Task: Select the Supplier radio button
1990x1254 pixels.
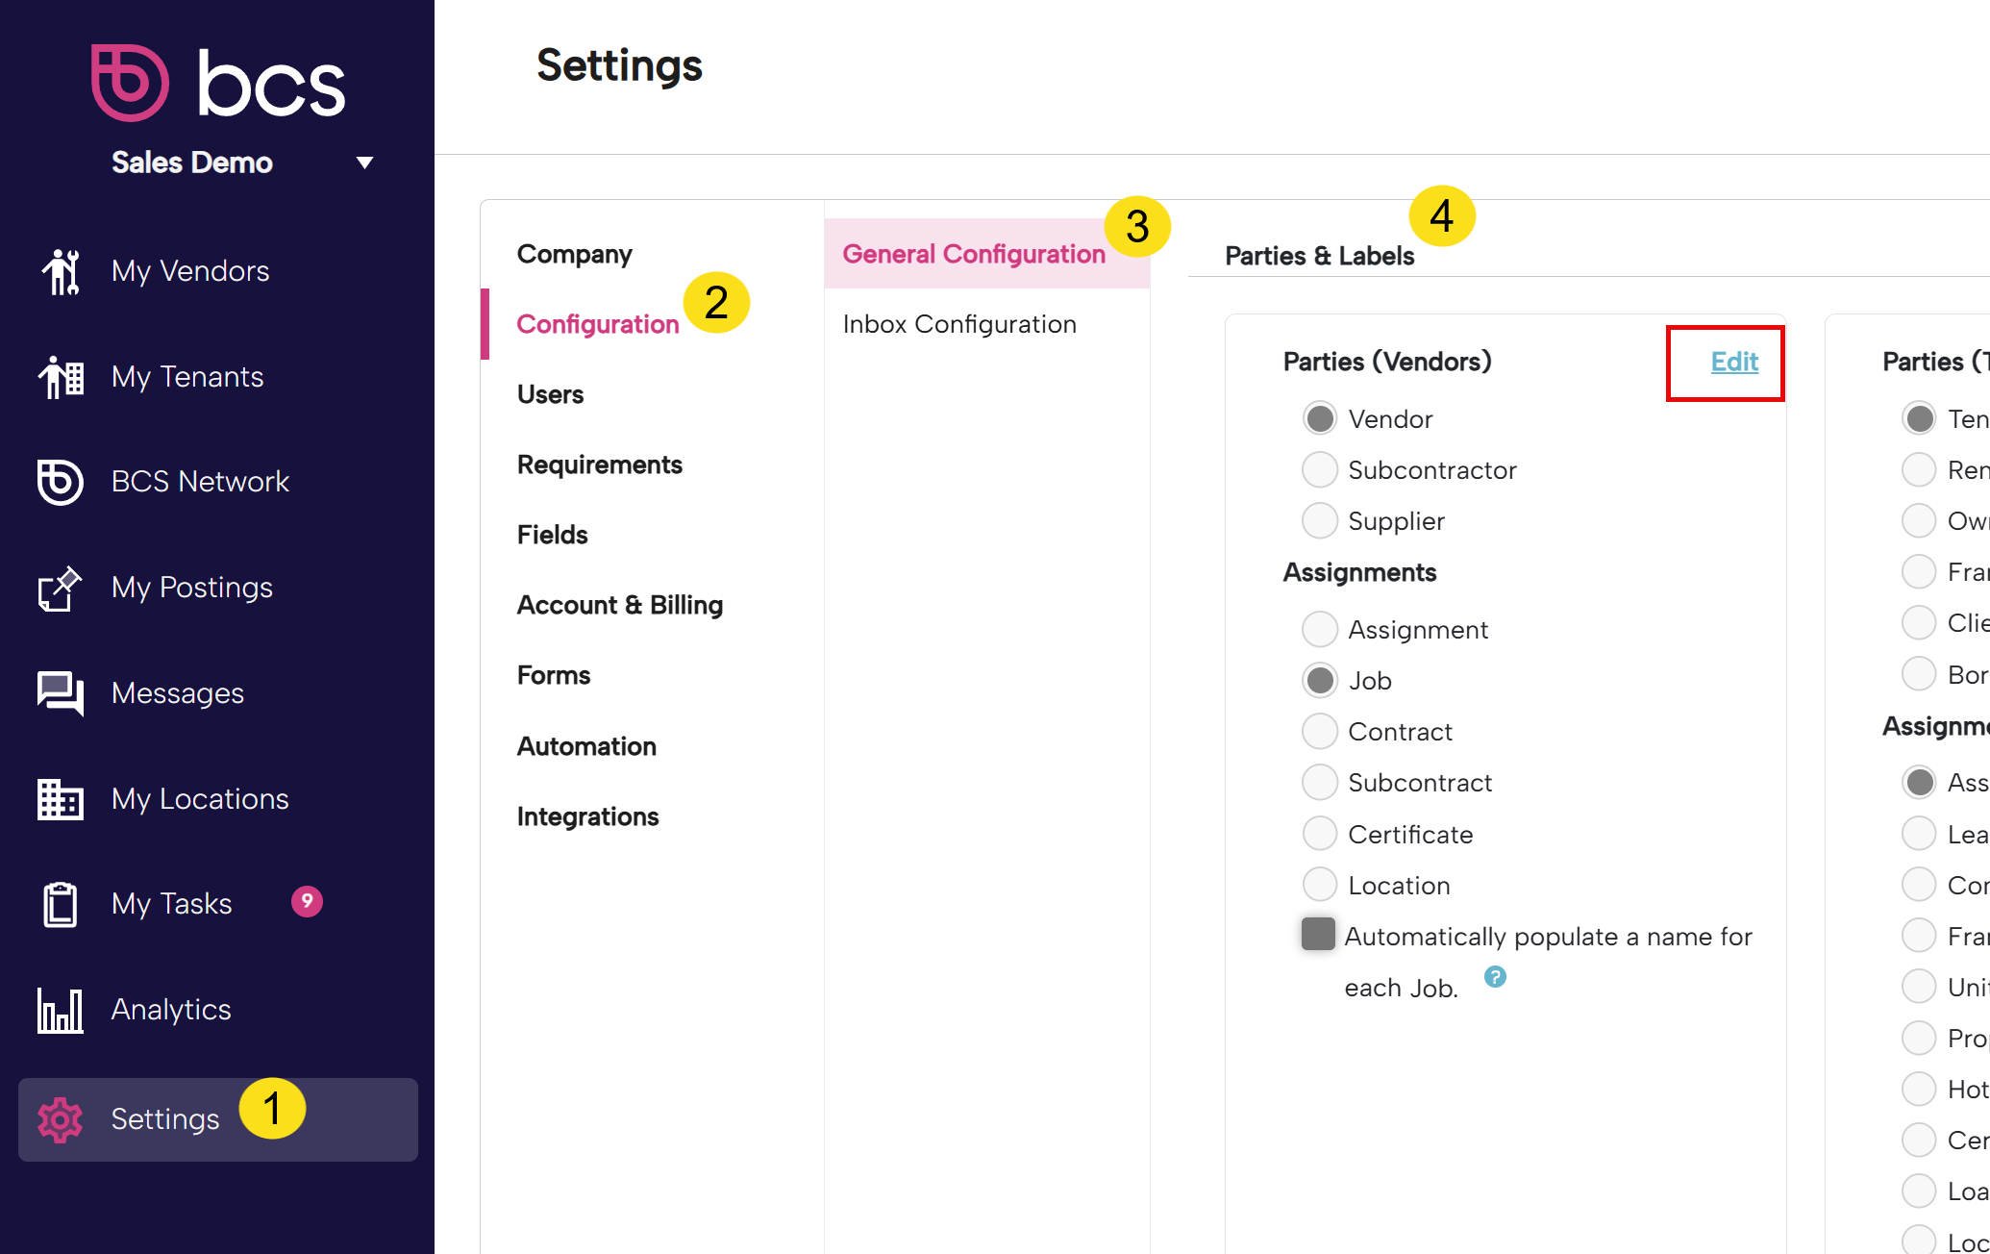Action: (1320, 521)
